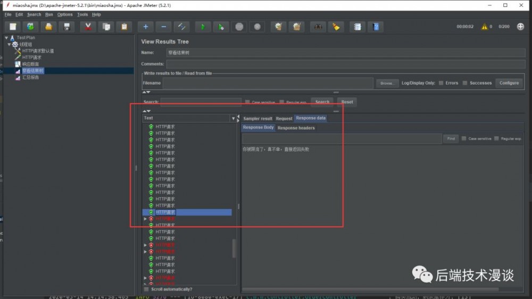Click the Cut scissors toolbar icon
The height and width of the screenshot is (299, 532).
coord(88,27)
